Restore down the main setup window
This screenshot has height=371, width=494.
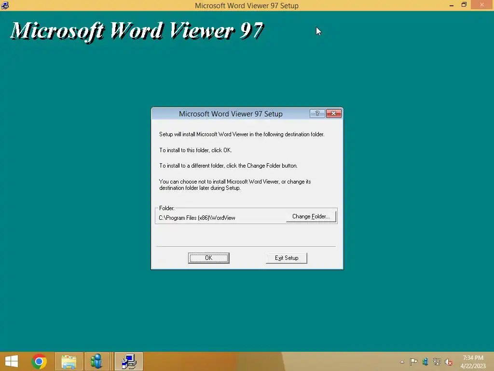464,5
